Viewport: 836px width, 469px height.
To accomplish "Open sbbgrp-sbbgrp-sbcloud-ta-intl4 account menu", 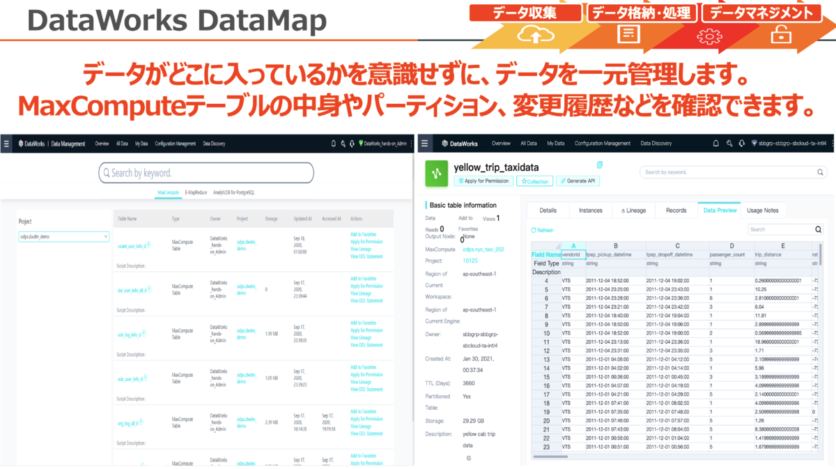I will coord(791,144).
